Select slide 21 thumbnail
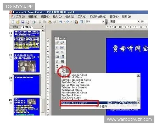 pos(27,85)
